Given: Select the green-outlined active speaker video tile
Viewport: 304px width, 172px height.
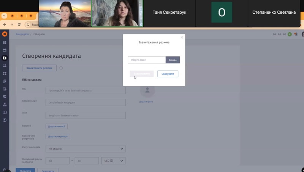Looking at the screenshot, I should [x=117, y=13].
